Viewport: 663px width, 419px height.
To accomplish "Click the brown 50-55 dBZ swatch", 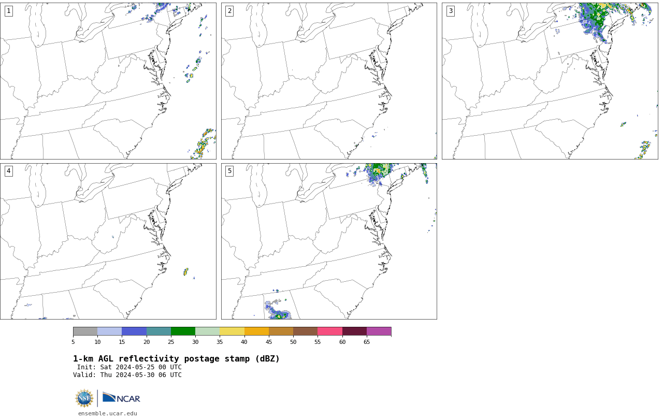I will pyautogui.click(x=306, y=331).
